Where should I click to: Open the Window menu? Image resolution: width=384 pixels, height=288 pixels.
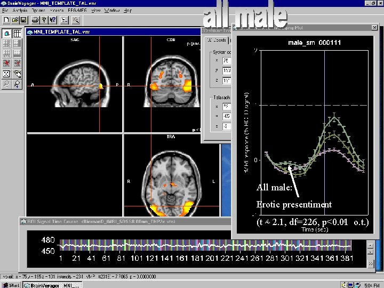112,11
